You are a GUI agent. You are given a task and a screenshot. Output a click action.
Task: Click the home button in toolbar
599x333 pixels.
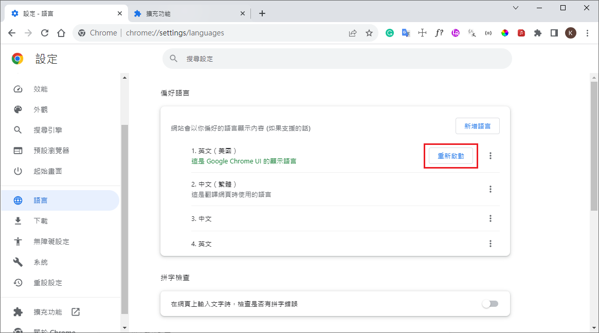coord(61,33)
